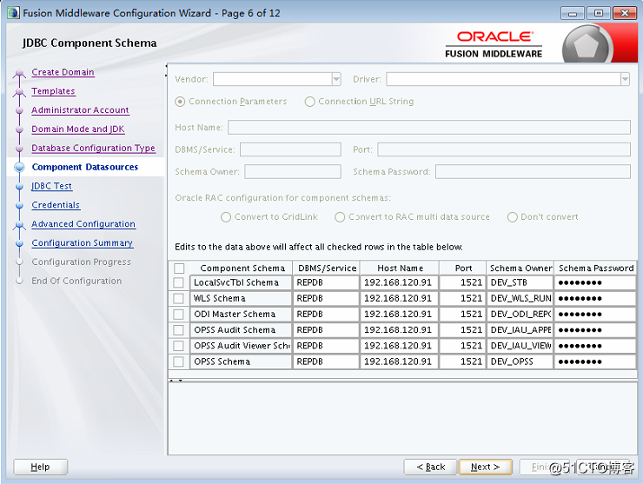Click the Port column header
The height and width of the screenshot is (484, 643).
click(x=463, y=268)
